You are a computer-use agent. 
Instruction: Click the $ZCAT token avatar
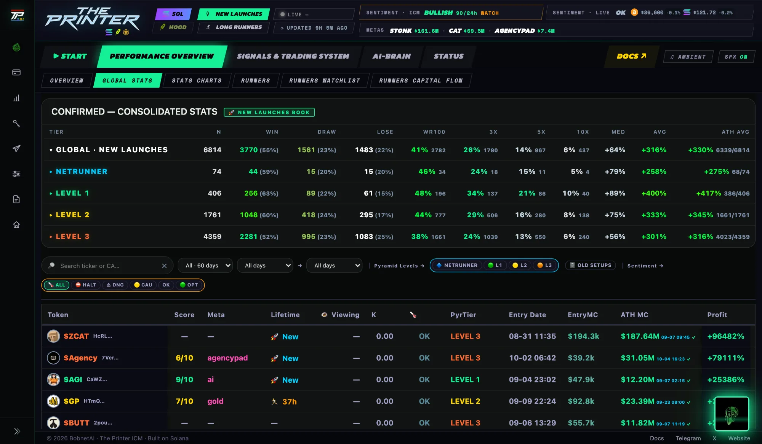[53, 336]
